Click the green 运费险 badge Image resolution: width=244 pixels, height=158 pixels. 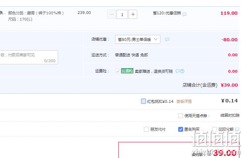(x=127, y=71)
